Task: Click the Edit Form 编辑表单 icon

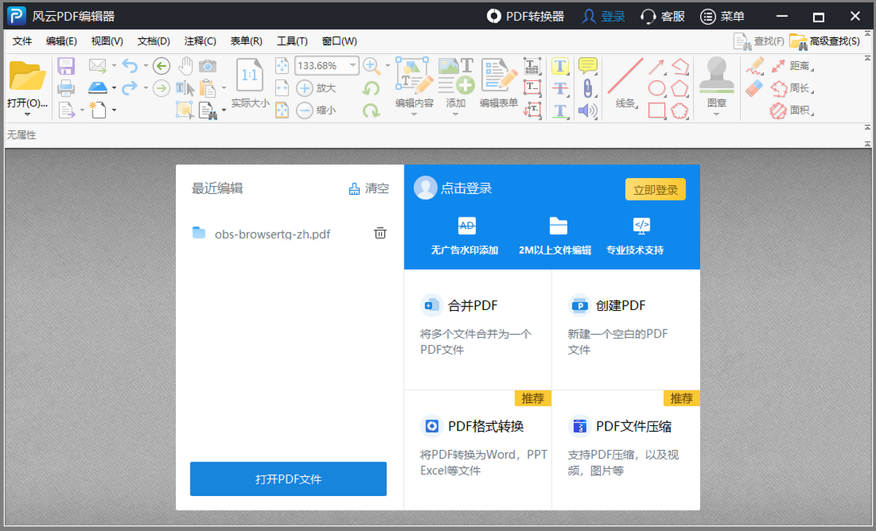Action: click(499, 76)
